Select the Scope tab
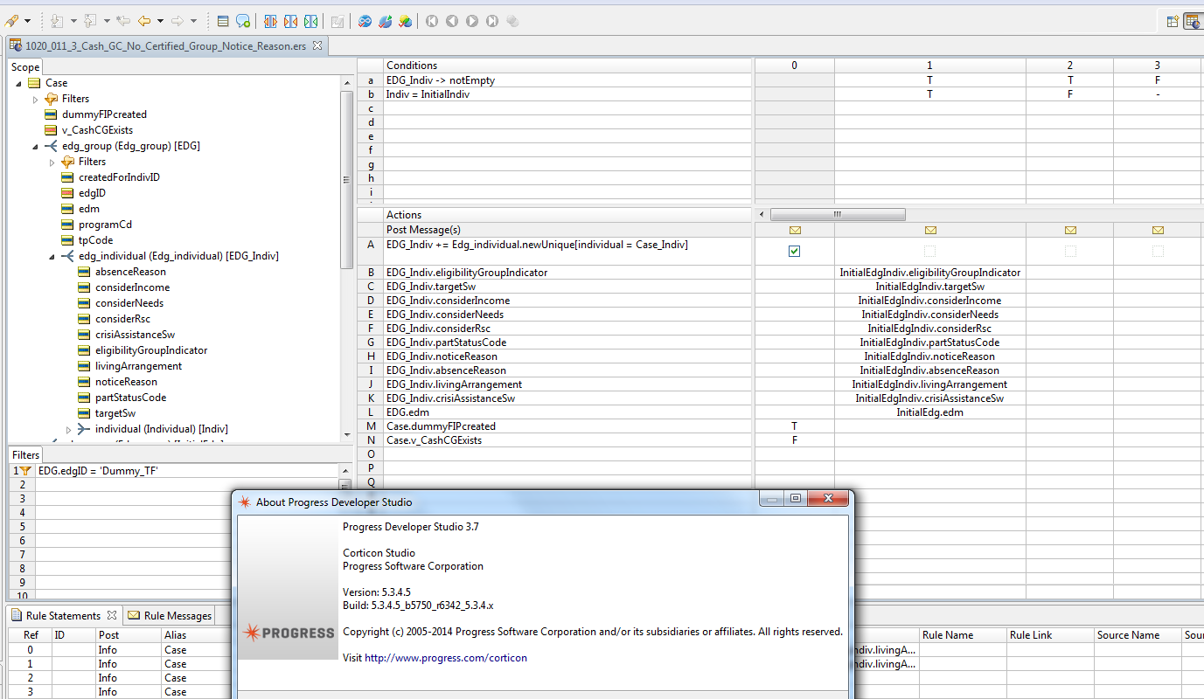1204x699 pixels. (24, 67)
